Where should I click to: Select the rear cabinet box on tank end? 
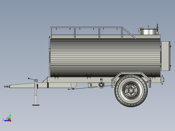[x=166, y=56]
